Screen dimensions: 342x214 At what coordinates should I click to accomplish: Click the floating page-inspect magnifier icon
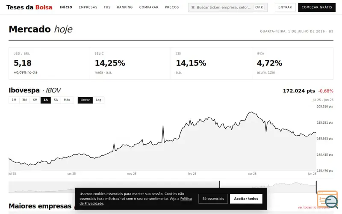click(327, 199)
